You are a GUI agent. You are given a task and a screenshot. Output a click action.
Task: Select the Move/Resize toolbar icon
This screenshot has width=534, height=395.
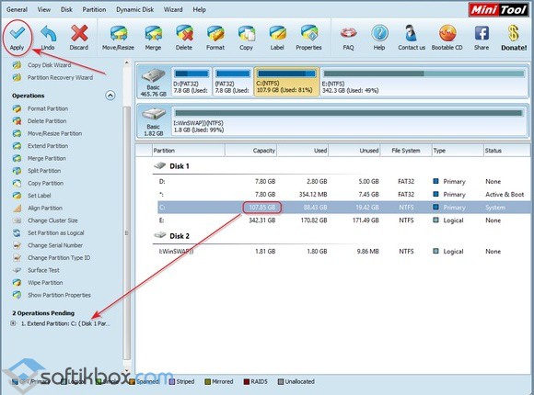(x=118, y=38)
